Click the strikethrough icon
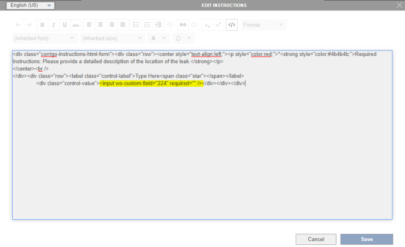The width and height of the screenshot is (405, 247). (75, 25)
